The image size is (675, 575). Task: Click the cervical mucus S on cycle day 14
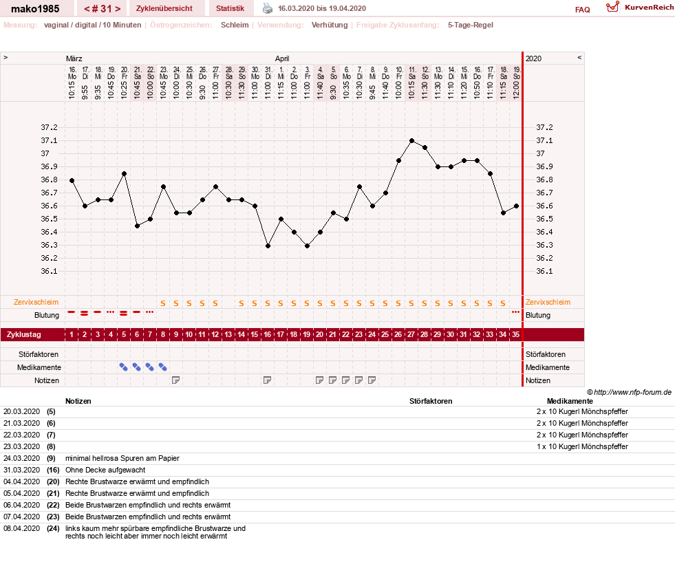[x=241, y=303]
